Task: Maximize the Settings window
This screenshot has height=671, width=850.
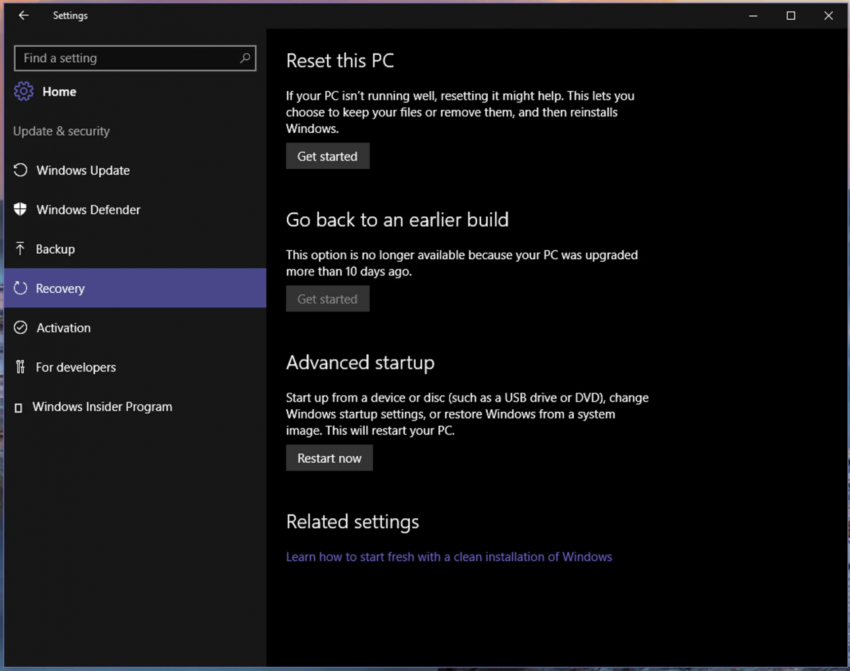Action: (791, 15)
